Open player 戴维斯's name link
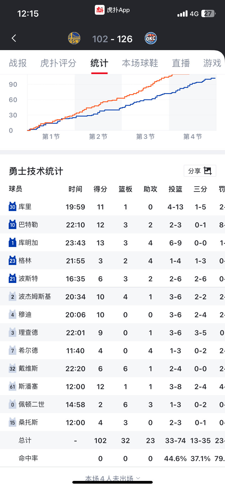225x488 pixels. pos(28,368)
